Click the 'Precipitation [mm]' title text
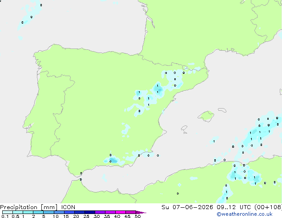 (x=28, y=207)
